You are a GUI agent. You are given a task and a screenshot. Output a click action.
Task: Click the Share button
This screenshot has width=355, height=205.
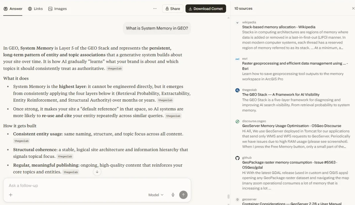[x=173, y=9]
